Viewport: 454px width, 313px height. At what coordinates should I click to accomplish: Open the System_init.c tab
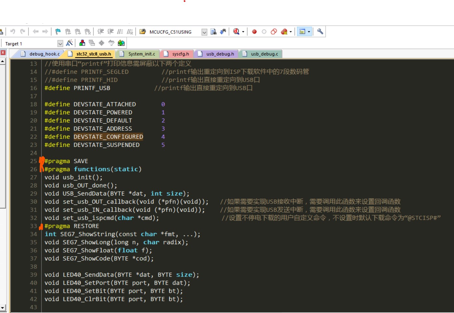138,54
